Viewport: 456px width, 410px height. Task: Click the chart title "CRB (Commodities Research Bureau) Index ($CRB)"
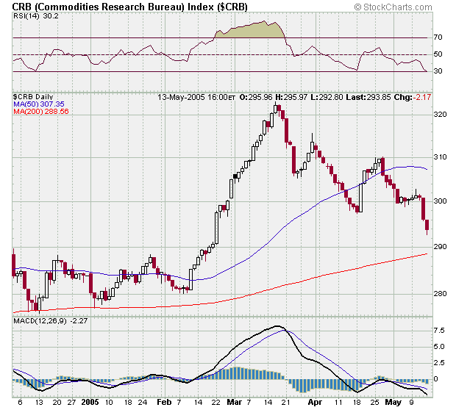[x=129, y=7]
